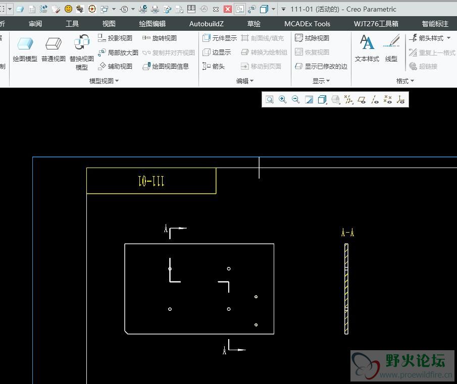Open the AutobuildZ tab
This screenshot has height=384, width=457.
(x=207, y=24)
